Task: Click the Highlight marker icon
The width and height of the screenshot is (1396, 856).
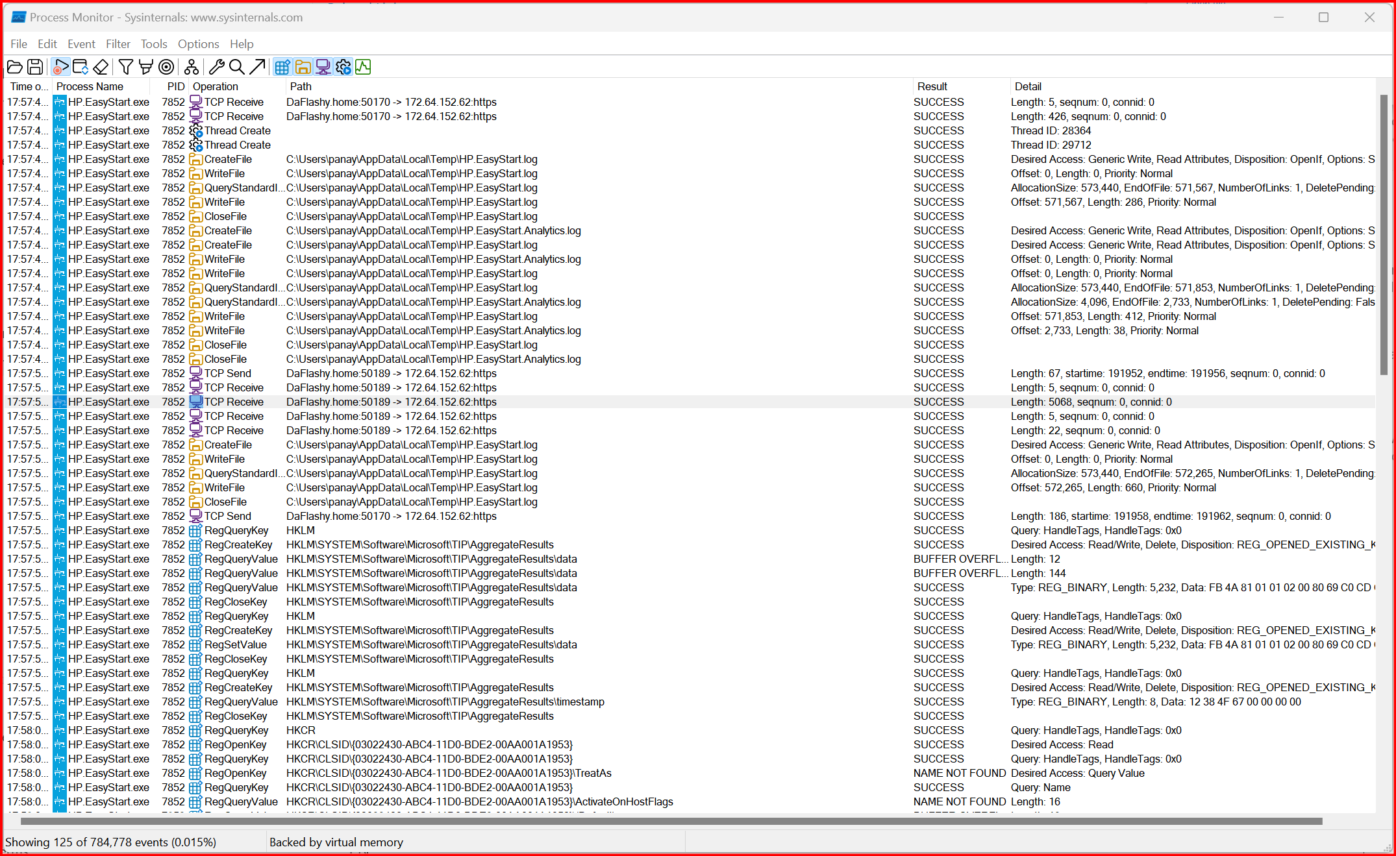Action: (146, 67)
